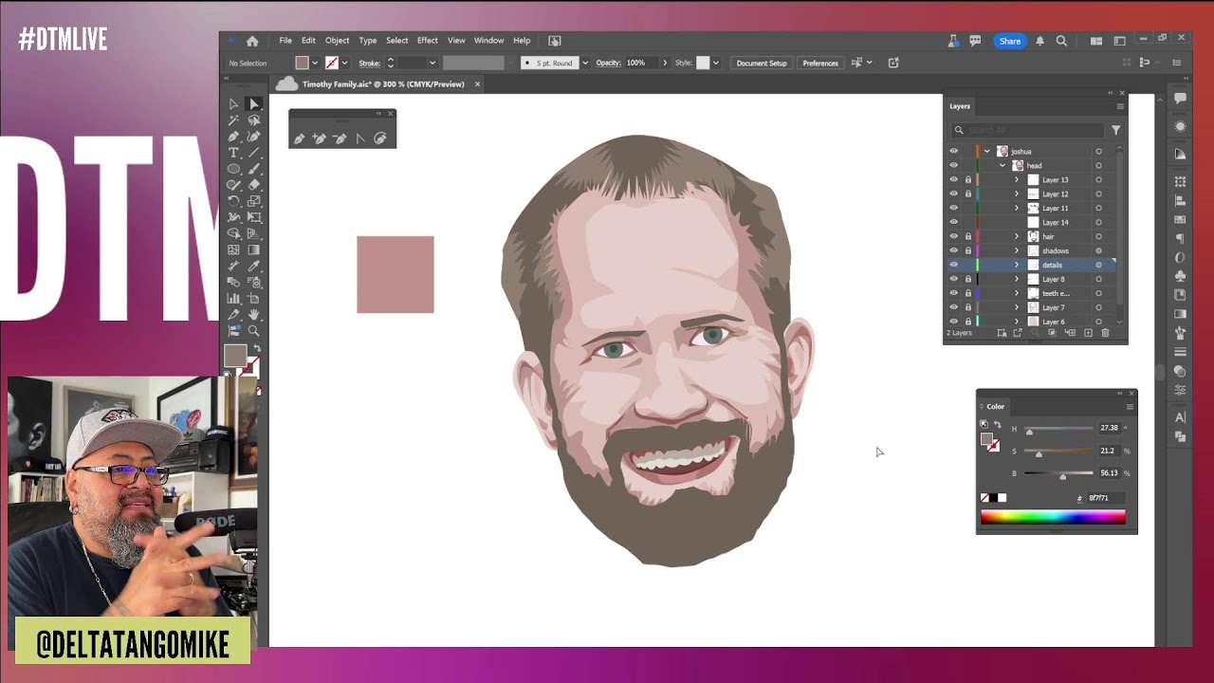Collapse the joshua layer group
Screen dimensions: 1214x683
(987, 151)
